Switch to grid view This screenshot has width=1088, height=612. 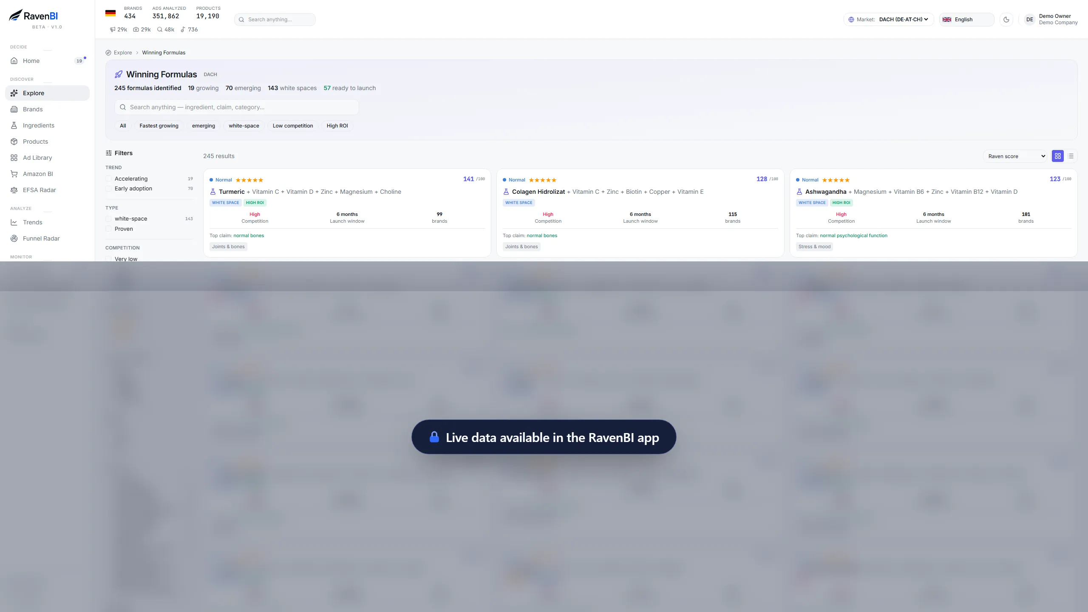[x=1058, y=156]
